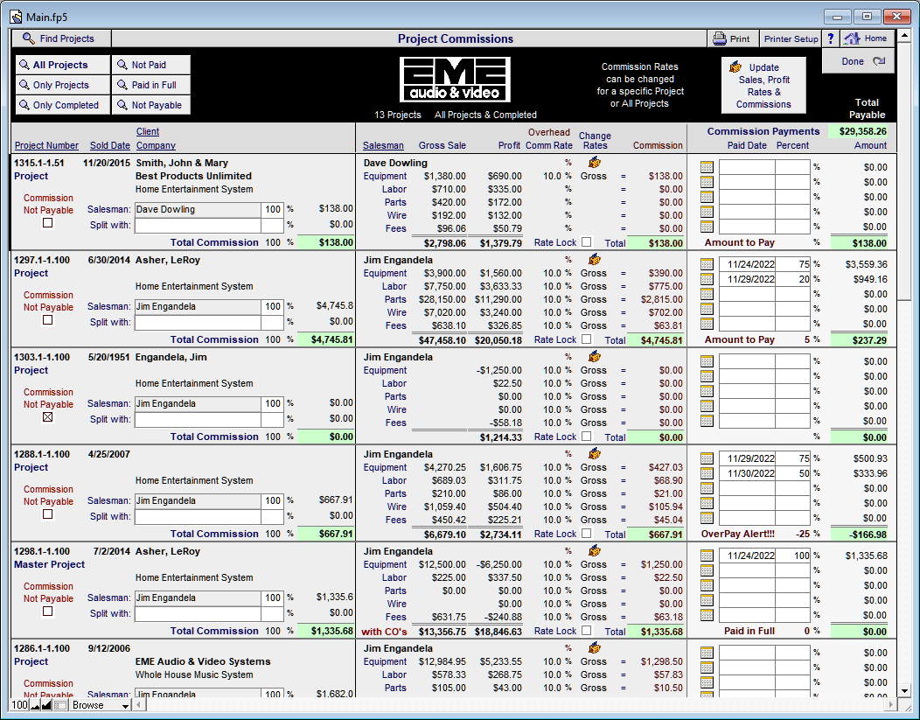Click change rates icon for project 1303.1-1.100
920x720 pixels.
(x=595, y=356)
